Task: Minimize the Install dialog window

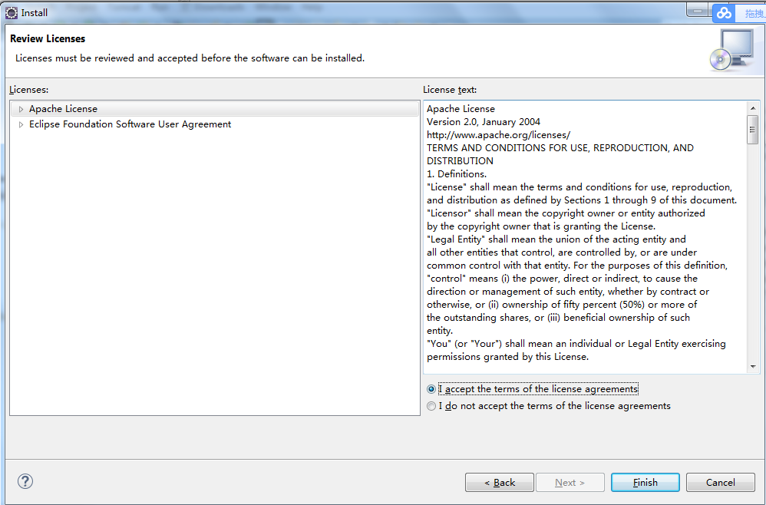Action: [x=697, y=10]
